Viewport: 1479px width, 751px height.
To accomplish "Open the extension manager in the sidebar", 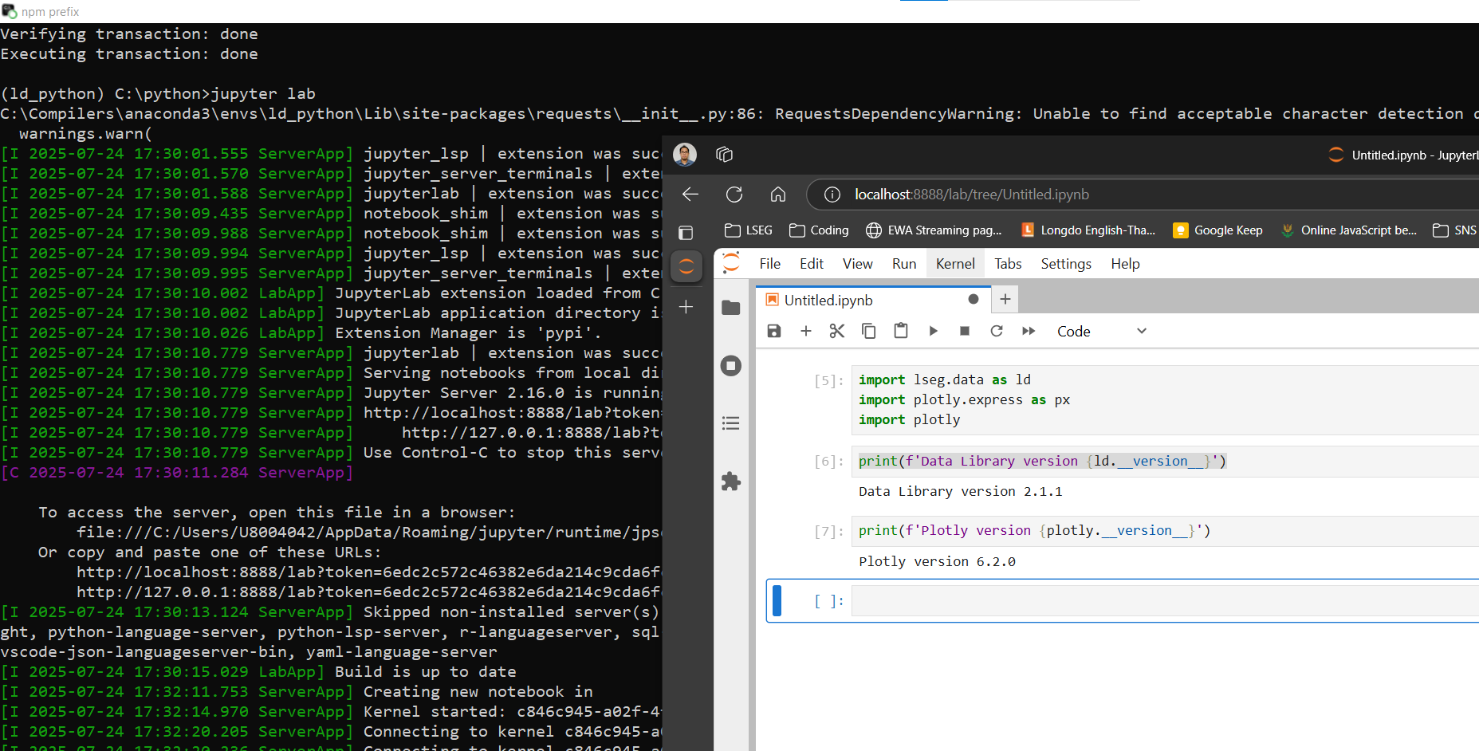I will tap(731, 481).
